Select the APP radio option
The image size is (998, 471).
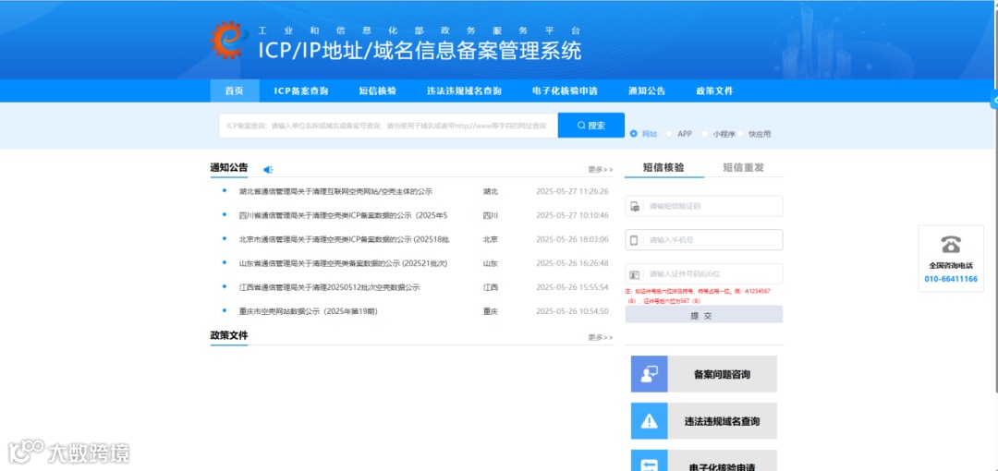click(669, 134)
